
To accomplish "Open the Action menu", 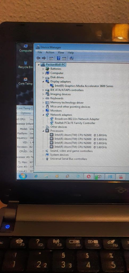I will 50,53.
